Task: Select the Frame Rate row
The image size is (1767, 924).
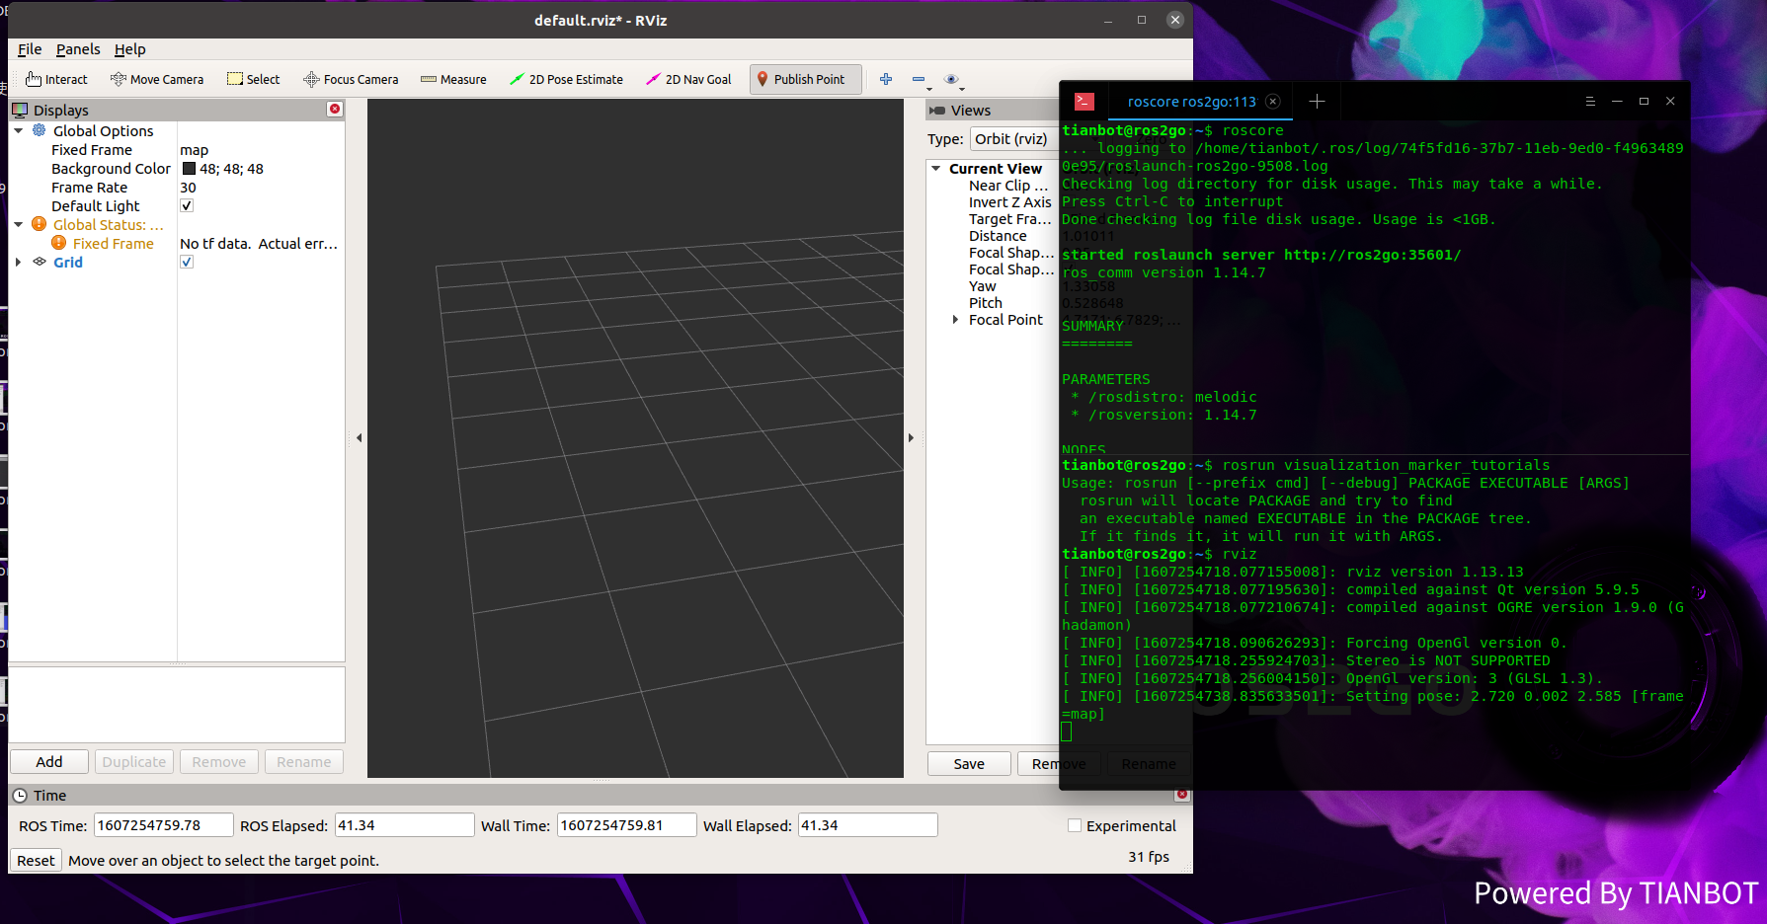Action: tap(178, 187)
